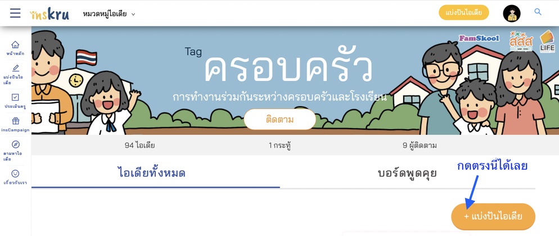The image size is (559, 236).
Task: Select the แบ่งปันไอเดีย pencil sidebar icon
Action: pyautogui.click(x=15, y=68)
